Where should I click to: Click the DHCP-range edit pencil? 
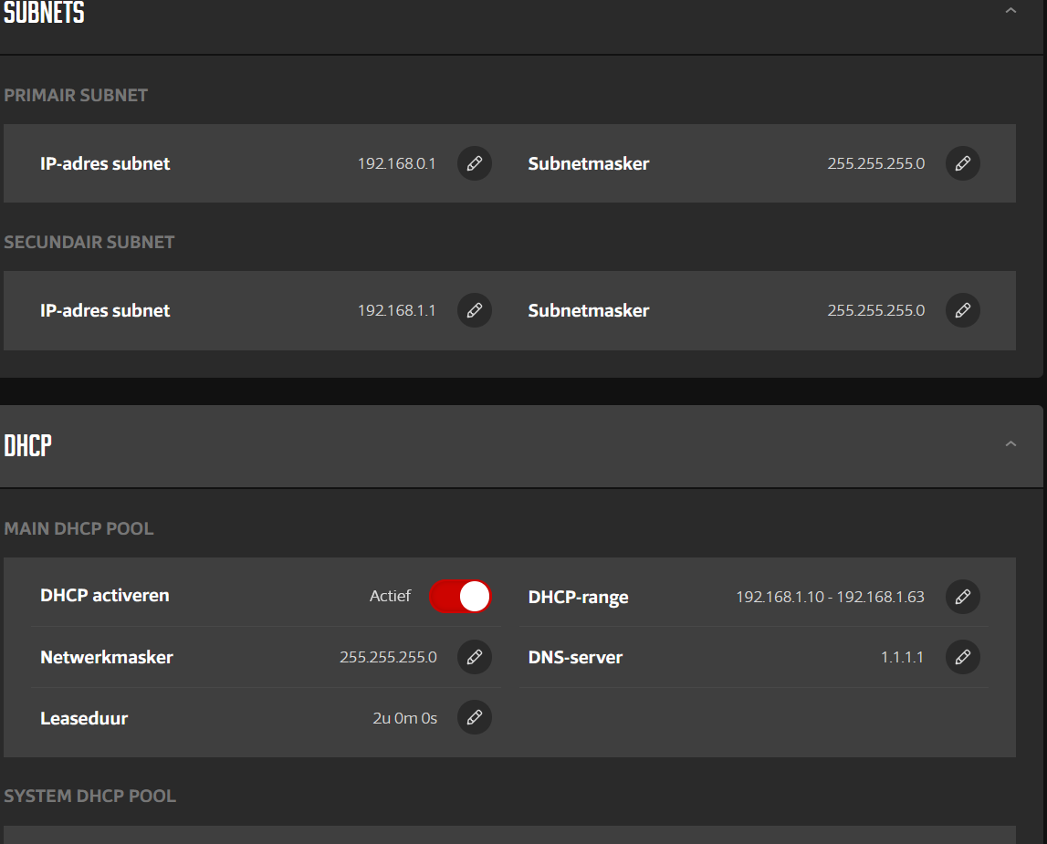point(962,597)
